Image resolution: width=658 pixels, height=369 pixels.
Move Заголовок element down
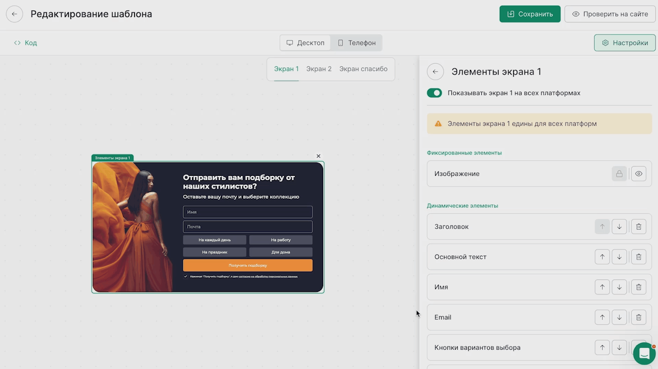[619, 227]
